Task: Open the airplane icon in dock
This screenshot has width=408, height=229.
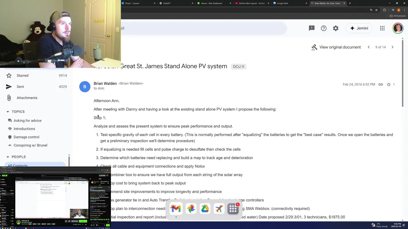Action: click(x=219, y=209)
